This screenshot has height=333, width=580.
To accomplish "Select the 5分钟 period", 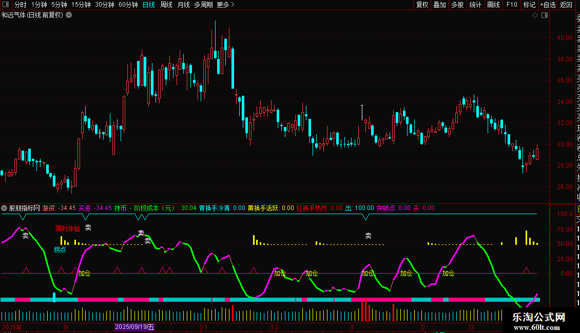I will (59, 5).
